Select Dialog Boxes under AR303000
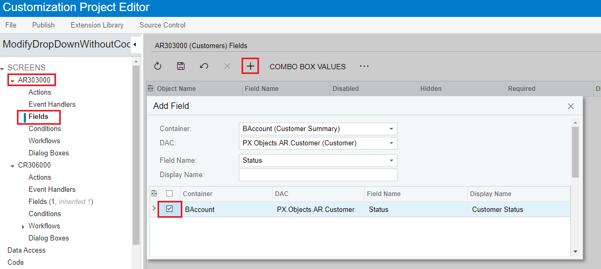This screenshot has height=269, width=601. [x=49, y=153]
